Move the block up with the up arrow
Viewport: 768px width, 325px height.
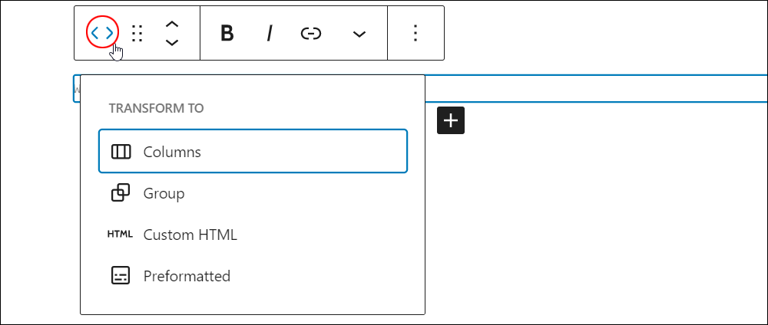pyautogui.click(x=171, y=24)
